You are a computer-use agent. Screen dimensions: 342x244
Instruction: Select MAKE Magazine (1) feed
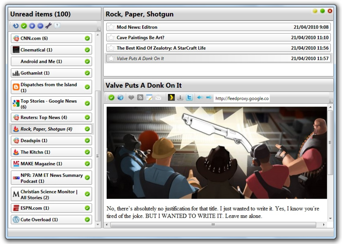click(x=51, y=163)
